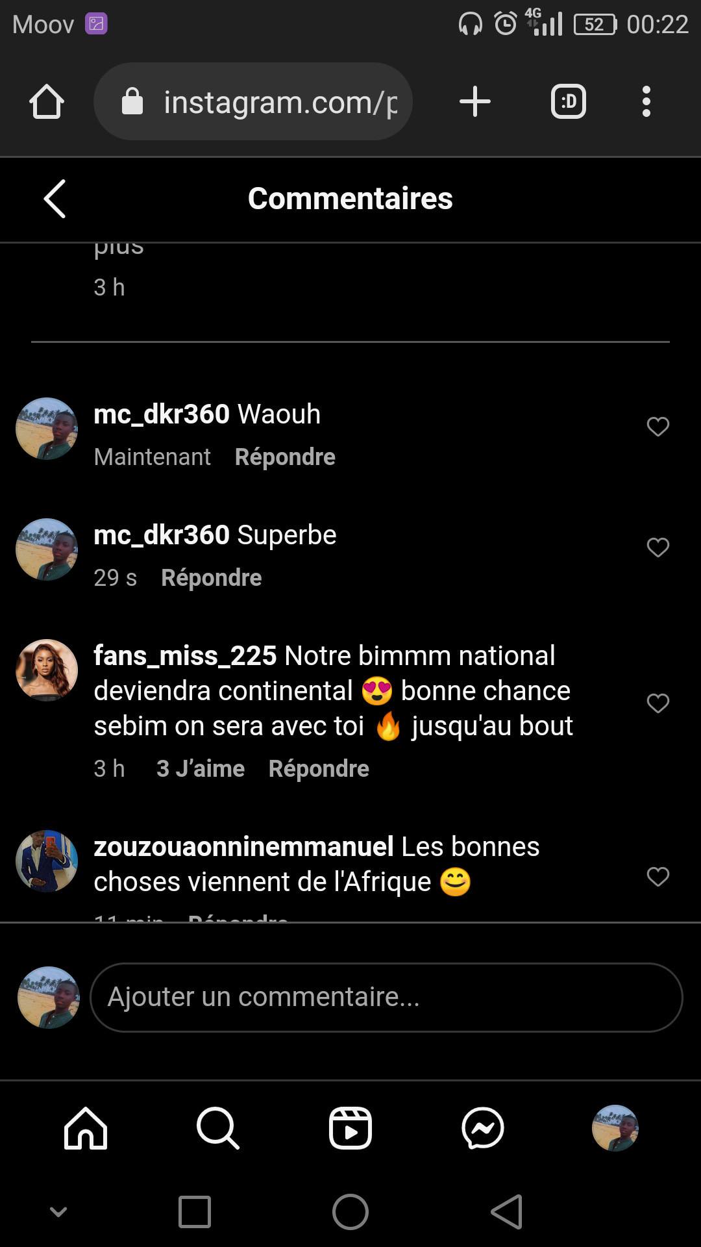This screenshot has width=701, height=1247.
Task: Open the Instagram Reels tab
Action: point(350,1128)
